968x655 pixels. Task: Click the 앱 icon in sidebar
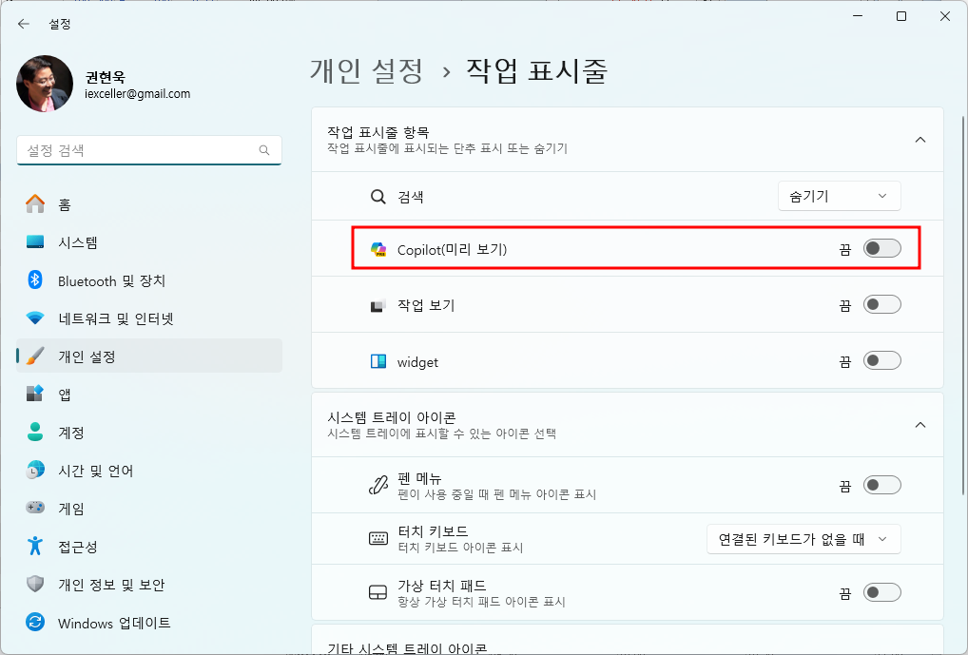coord(35,394)
